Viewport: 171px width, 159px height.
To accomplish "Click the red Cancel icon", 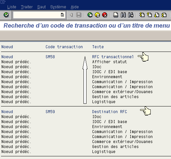I will pos(105,15).
